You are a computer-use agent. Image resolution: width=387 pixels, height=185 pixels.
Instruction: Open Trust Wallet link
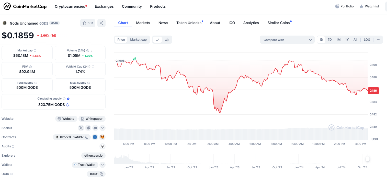coord(85,165)
